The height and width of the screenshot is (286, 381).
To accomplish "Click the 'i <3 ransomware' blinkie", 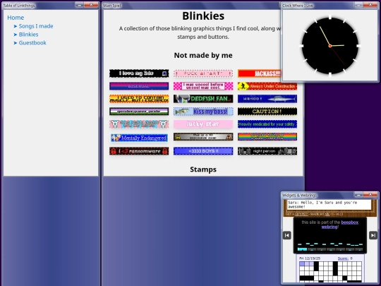I will pyautogui.click(x=139, y=151).
